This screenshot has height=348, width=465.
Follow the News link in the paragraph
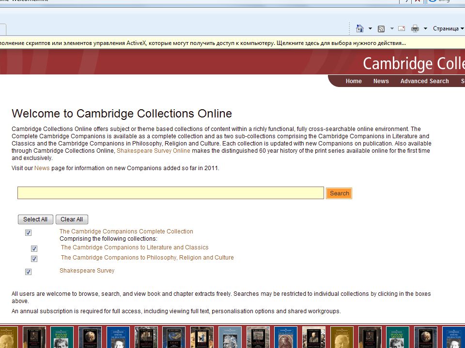42,168
